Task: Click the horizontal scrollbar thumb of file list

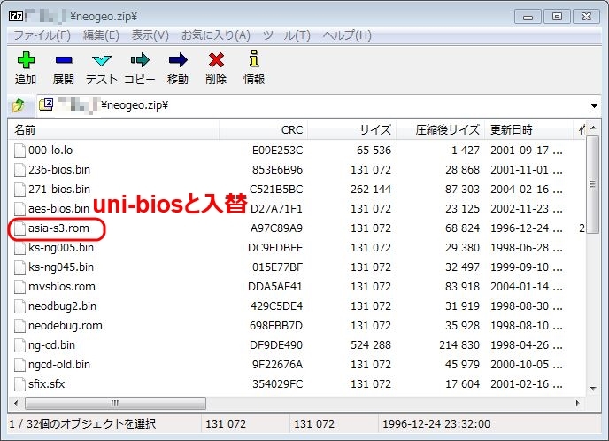Action: tap(115, 403)
